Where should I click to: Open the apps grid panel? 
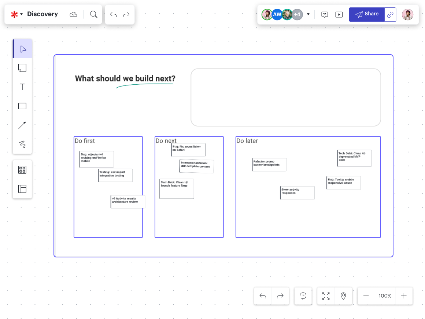pos(22,170)
